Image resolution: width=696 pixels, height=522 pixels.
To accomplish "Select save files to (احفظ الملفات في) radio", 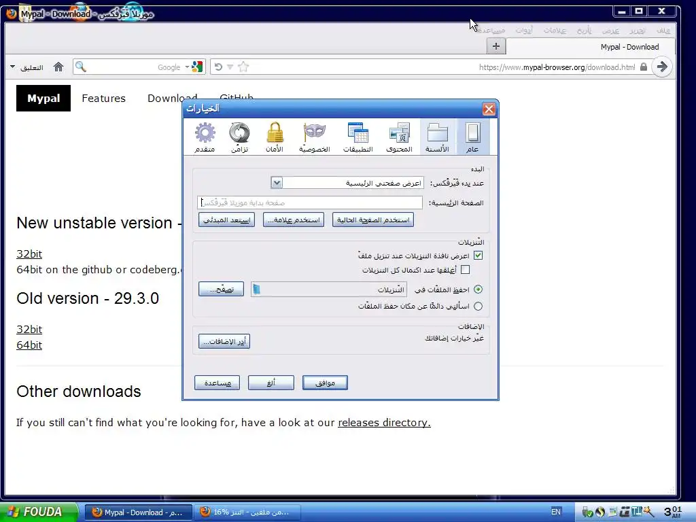I will (478, 290).
